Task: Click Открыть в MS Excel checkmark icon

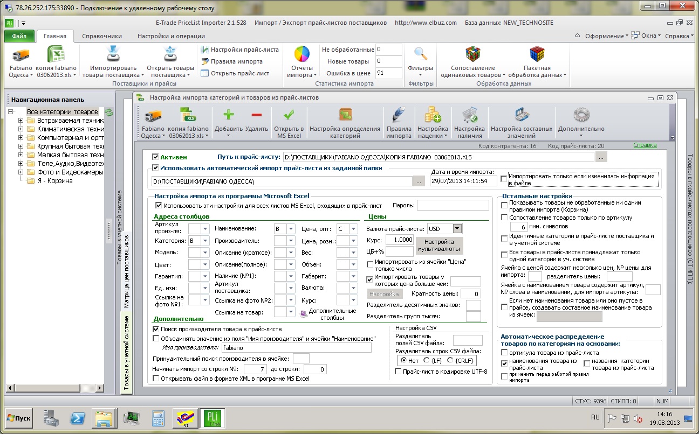Action: tap(289, 115)
